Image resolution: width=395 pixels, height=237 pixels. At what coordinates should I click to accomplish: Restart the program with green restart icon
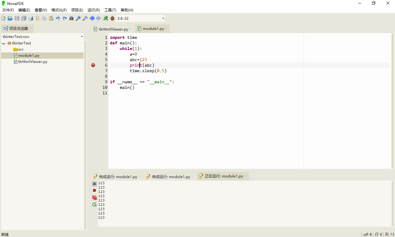[94, 205]
